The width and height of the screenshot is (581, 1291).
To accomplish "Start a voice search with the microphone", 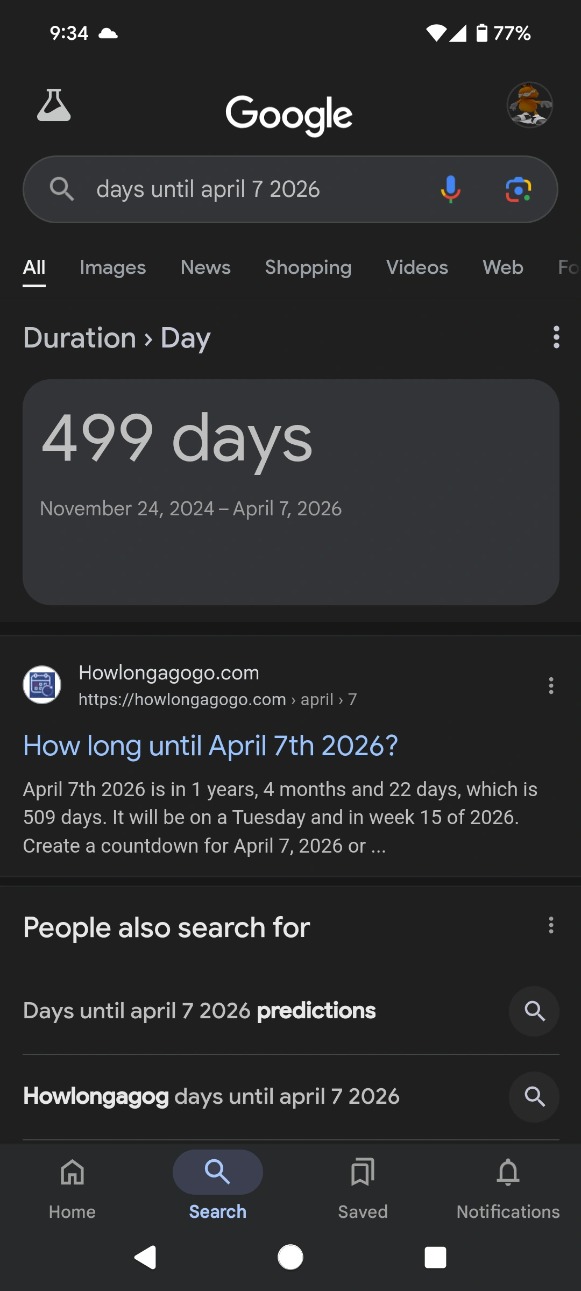I will pos(450,189).
